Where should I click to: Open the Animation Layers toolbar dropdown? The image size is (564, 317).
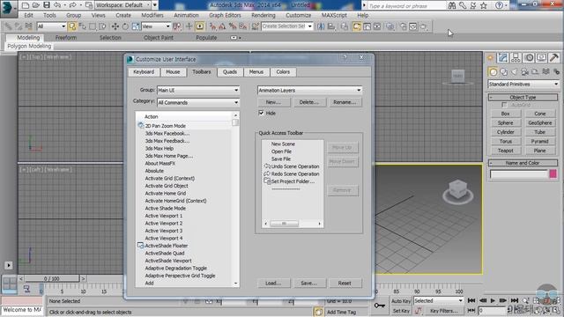309,90
